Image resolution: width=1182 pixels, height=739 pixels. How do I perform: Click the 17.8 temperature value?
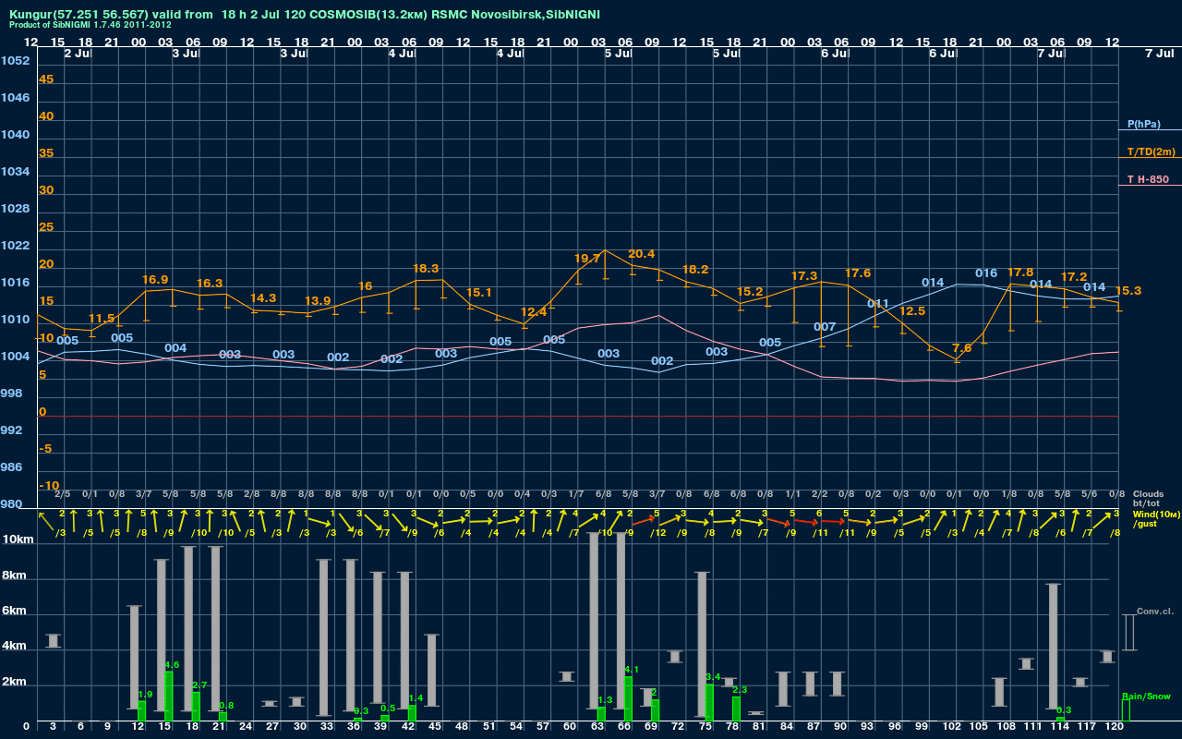tap(1020, 273)
